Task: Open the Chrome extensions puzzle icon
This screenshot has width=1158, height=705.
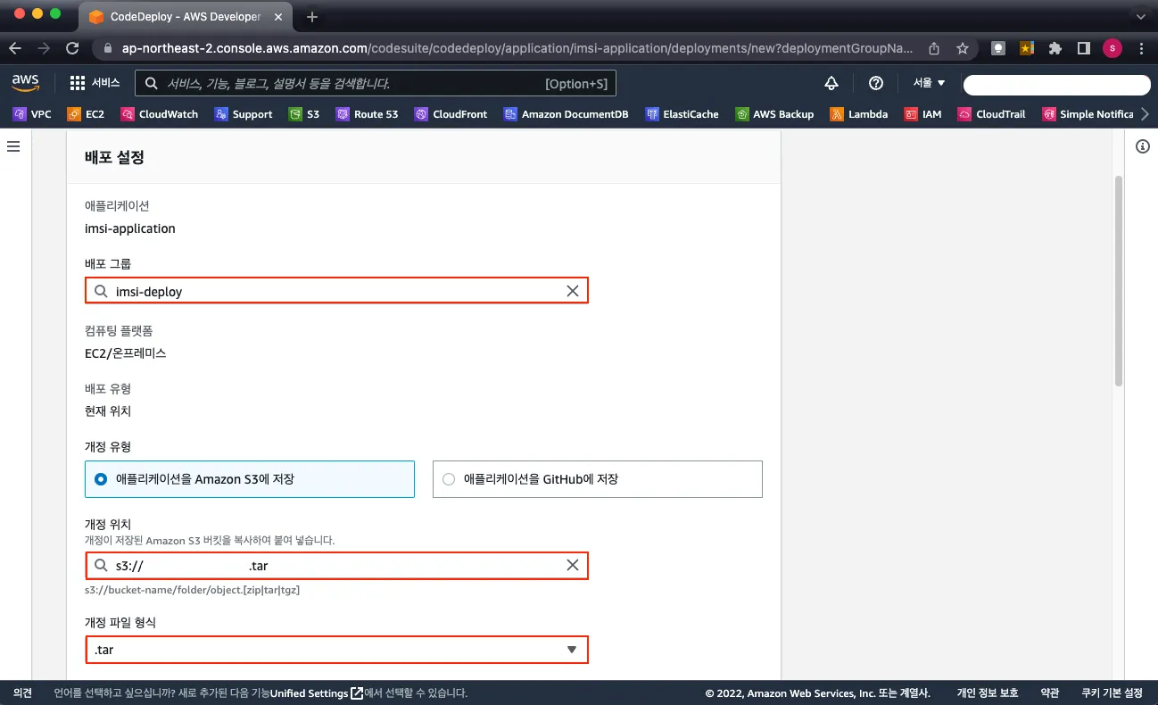Action: (x=1055, y=49)
